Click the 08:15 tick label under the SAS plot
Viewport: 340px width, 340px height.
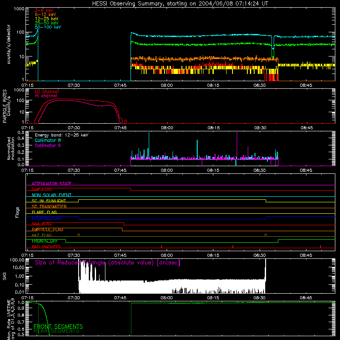point(213,298)
